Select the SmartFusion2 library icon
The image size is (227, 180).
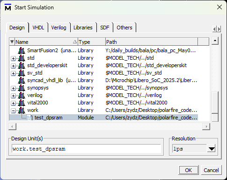[x=22, y=50]
